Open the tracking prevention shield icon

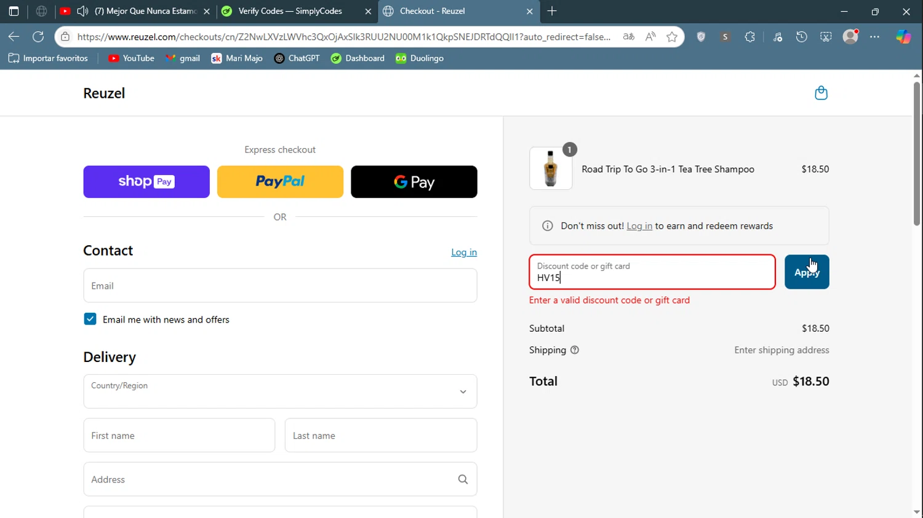pyautogui.click(x=701, y=37)
